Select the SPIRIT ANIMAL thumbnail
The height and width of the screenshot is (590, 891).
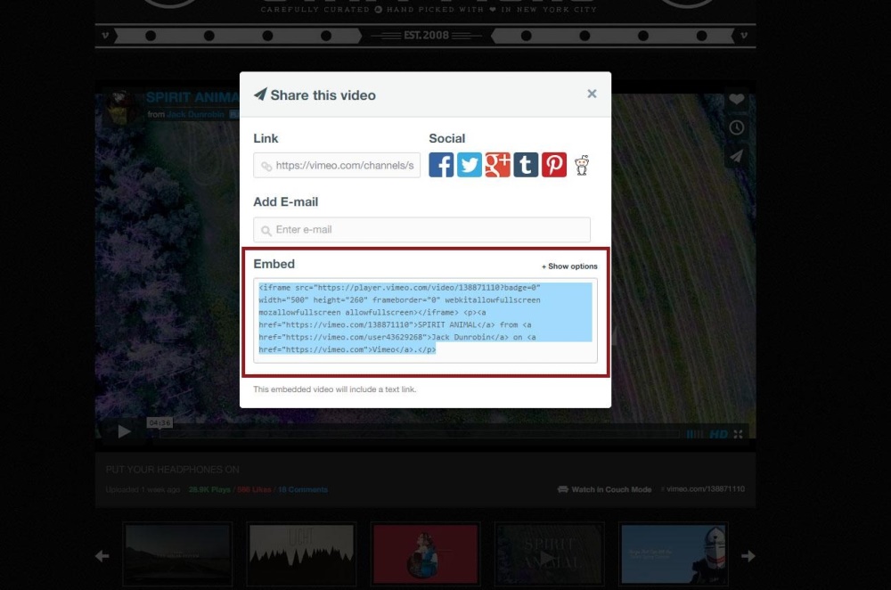click(550, 553)
